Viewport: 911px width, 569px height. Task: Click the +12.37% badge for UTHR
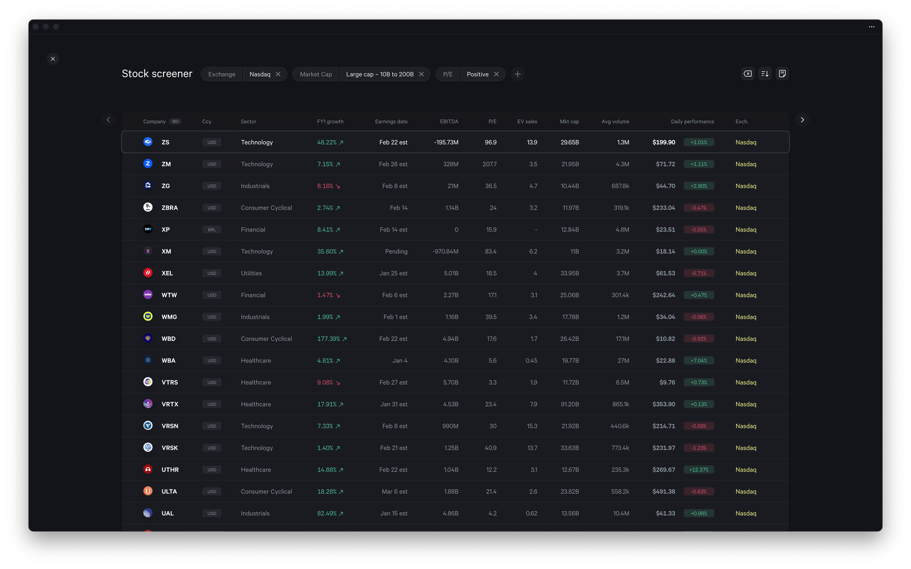click(x=699, y=469)
